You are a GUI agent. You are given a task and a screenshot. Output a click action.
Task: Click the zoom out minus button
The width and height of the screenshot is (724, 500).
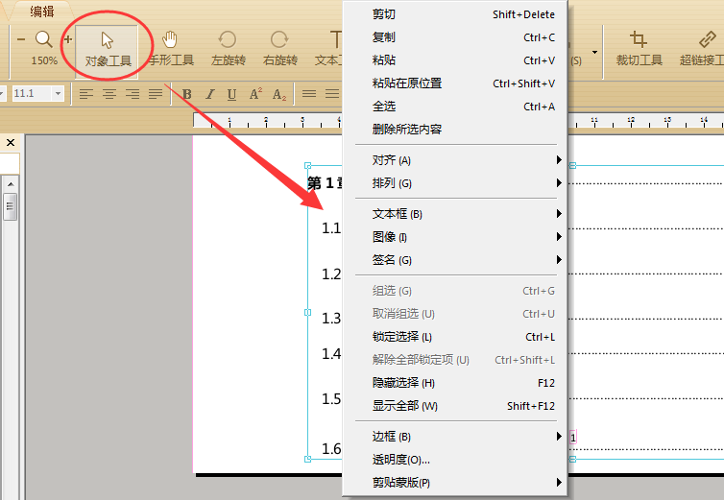[21, 39]
